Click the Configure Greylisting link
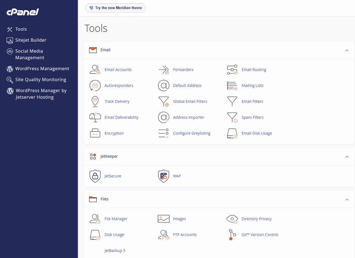355x258 pixels. (191, 133)
